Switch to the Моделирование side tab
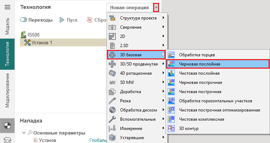Screen dimensions: 270x143 [x=7, y=90]
